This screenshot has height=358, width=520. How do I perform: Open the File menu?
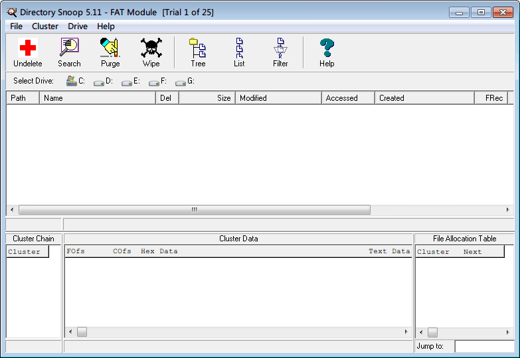16,27
